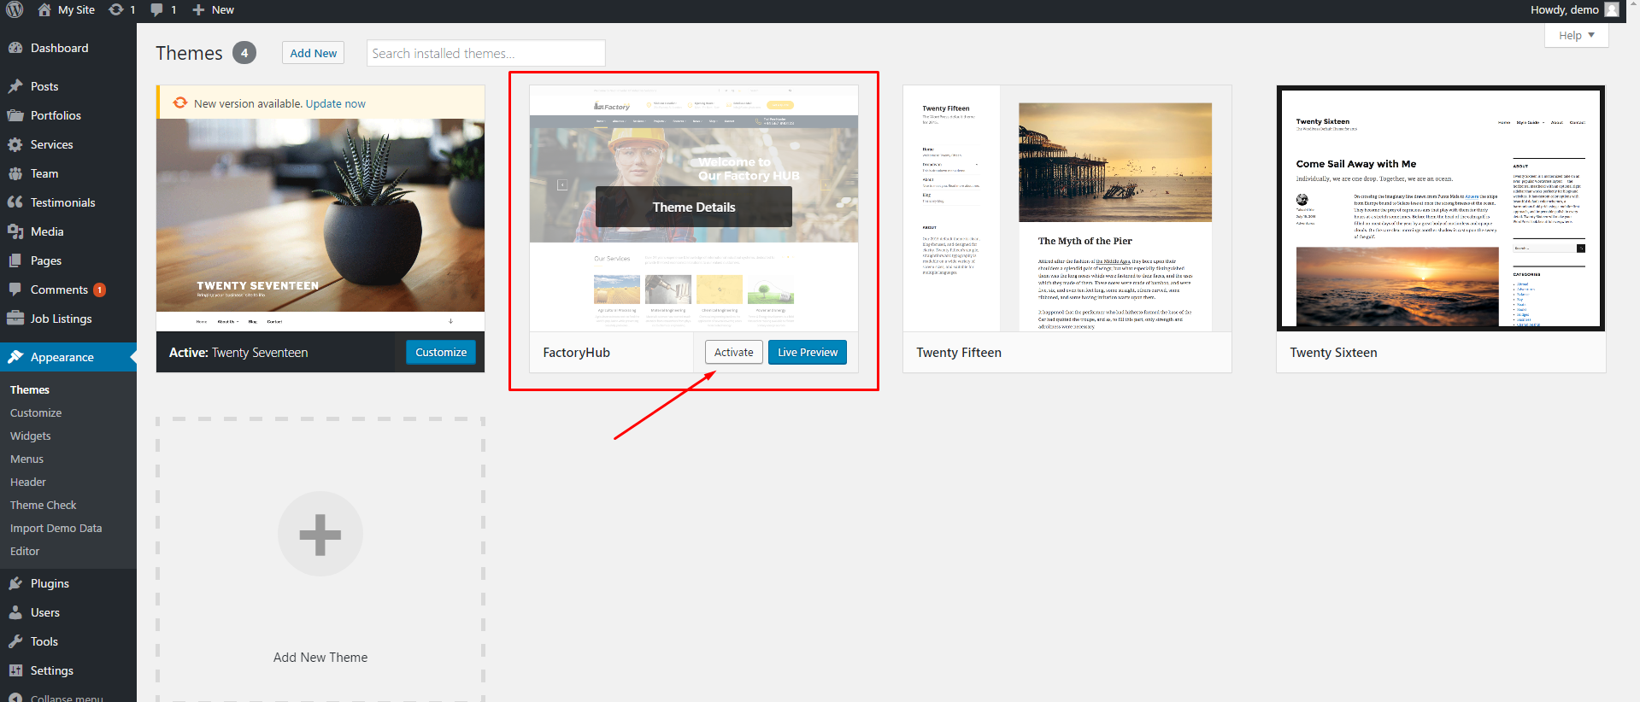The height and width of the screenshot is (702, 1640).
Task: Select the Twenty Sixteen theme thumbnail
Action: 1440,208
